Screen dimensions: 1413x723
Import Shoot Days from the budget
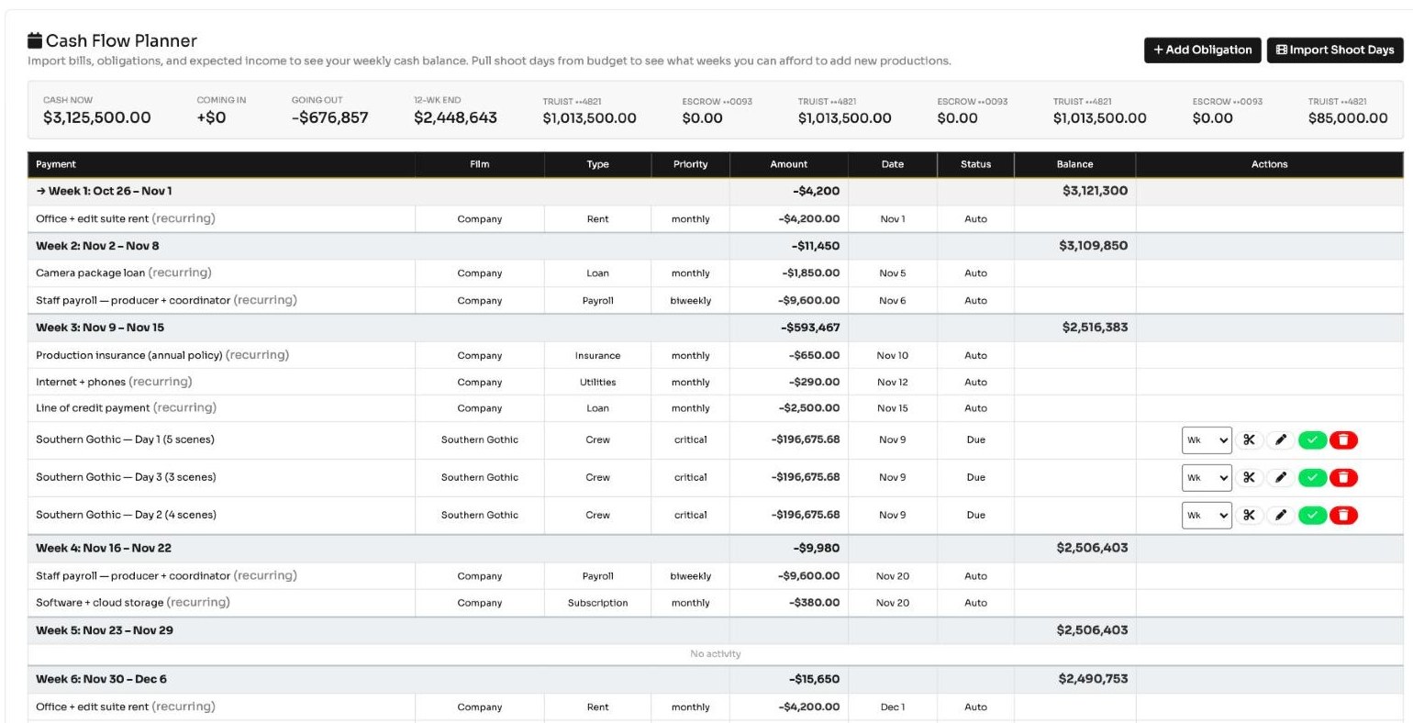tap(1335, 50)
